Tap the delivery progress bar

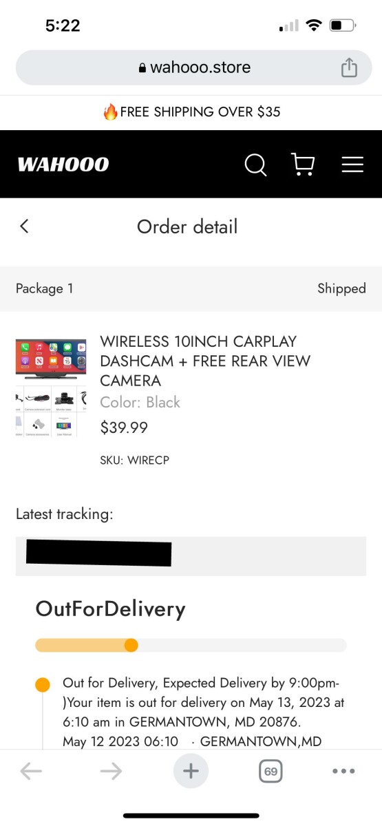pos(191,645)
